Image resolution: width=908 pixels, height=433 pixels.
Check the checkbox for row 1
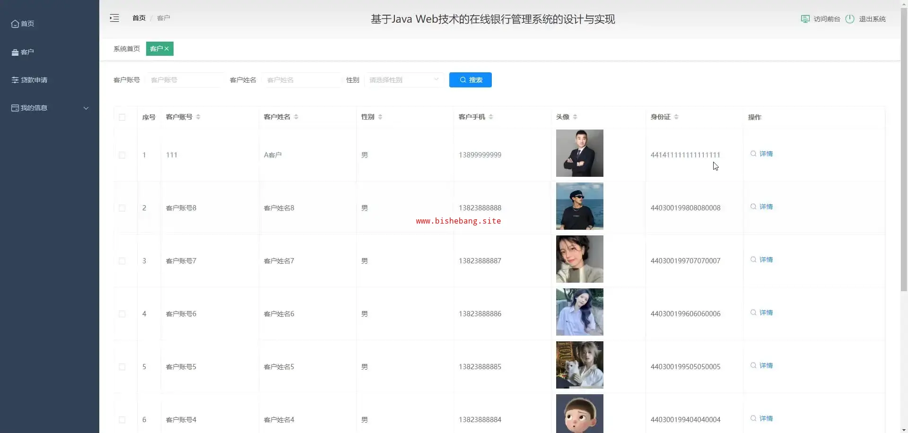coord(122,155)
